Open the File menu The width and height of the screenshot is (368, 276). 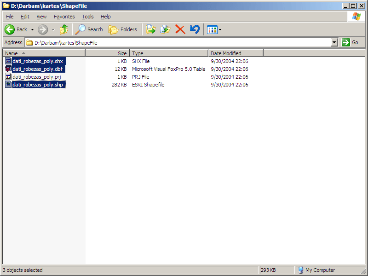pos(10,17)
